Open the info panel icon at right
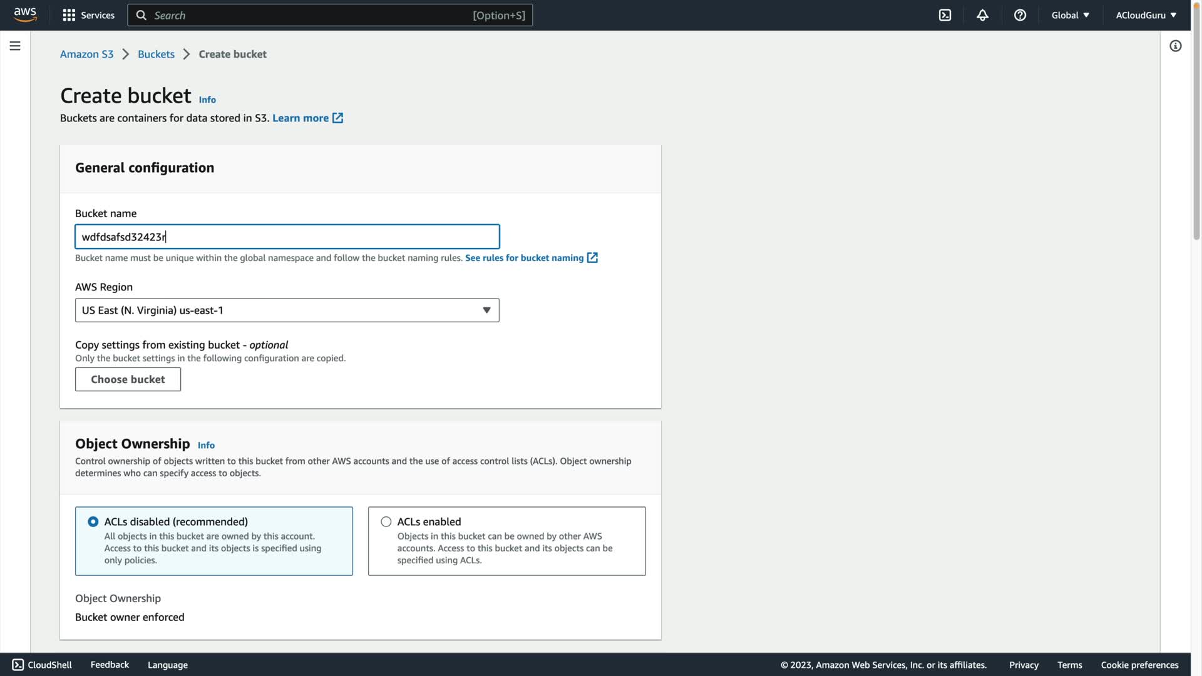The image size is (1202, 676). pos(1175,46)
